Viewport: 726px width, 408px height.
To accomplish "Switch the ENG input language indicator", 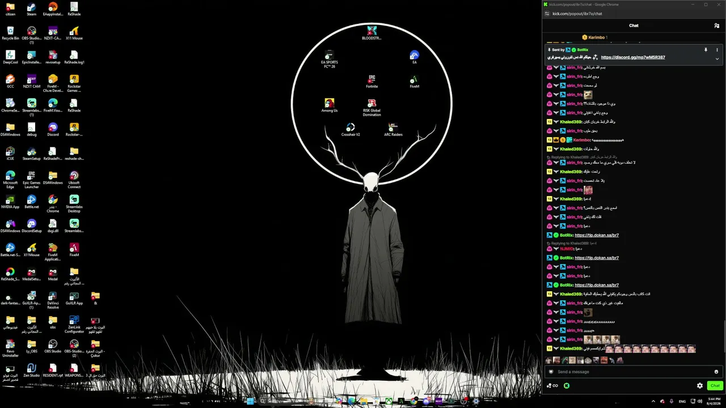I will [x=682, y=401].
